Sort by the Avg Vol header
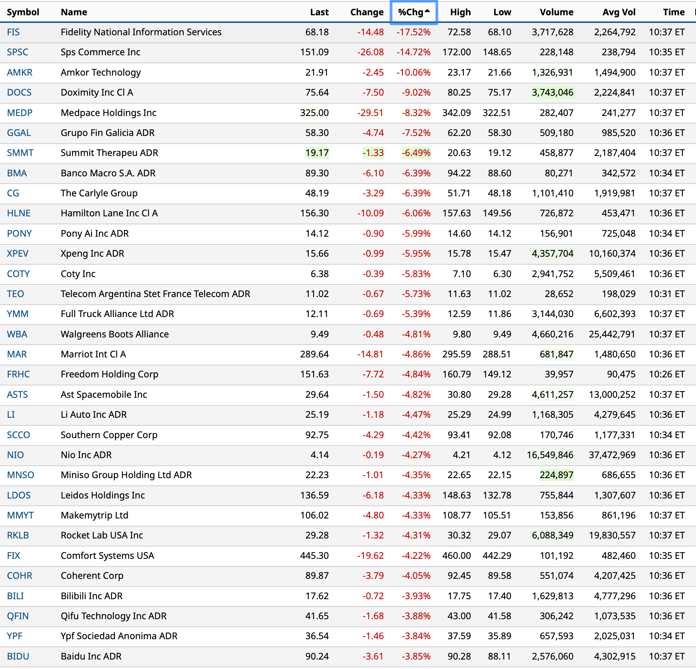 click(619, 12)
